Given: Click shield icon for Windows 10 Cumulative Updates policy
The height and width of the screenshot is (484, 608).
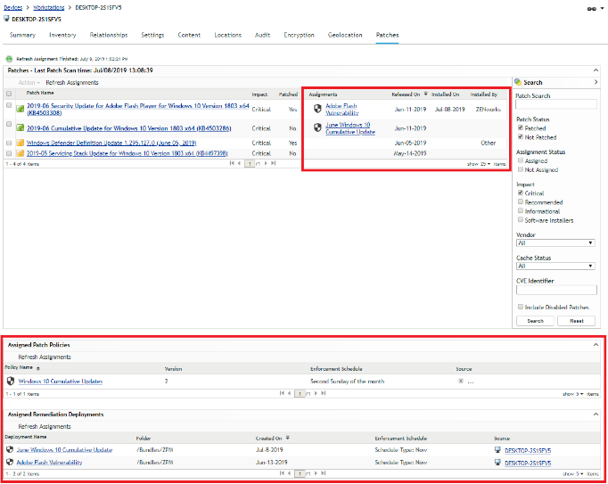Looking at the screenshot, I should point(11,381).
